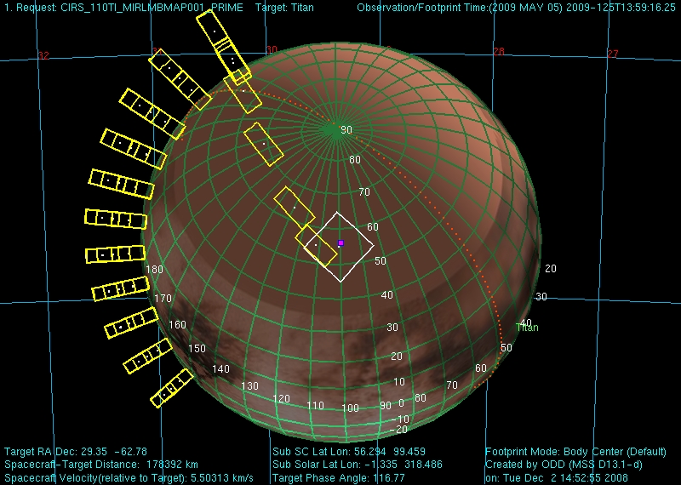Click 'Target RA Dec: 29.35 -62.78' readout

point(76,452)
